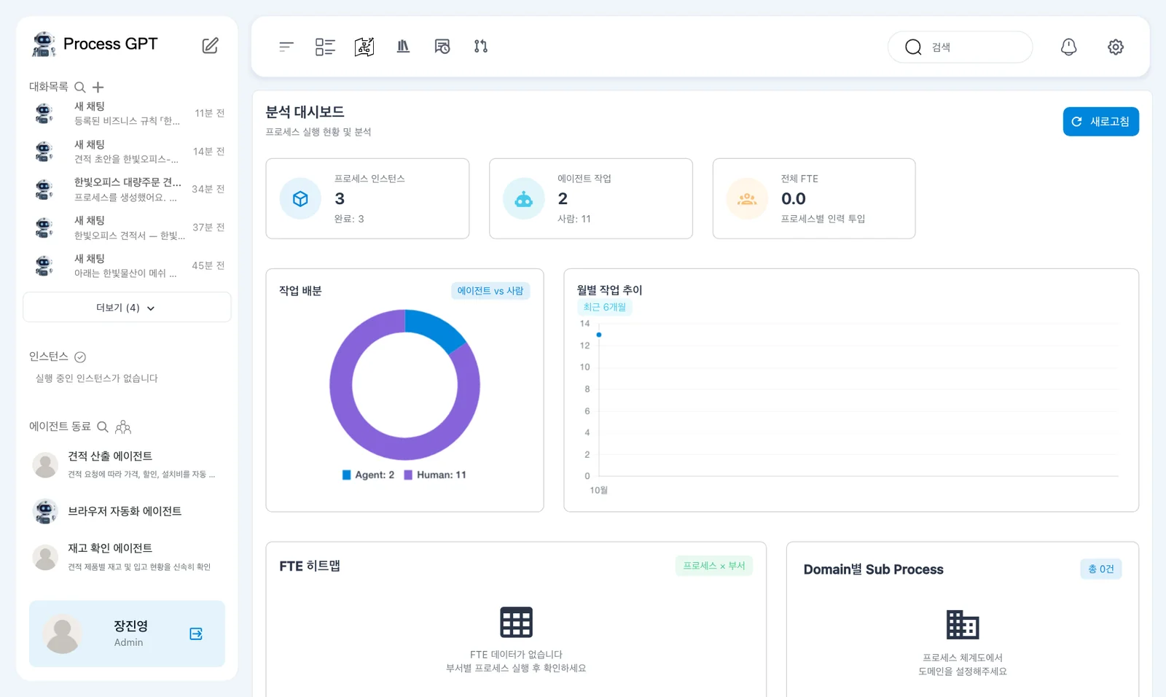Focus the 검색 search field

960,47
